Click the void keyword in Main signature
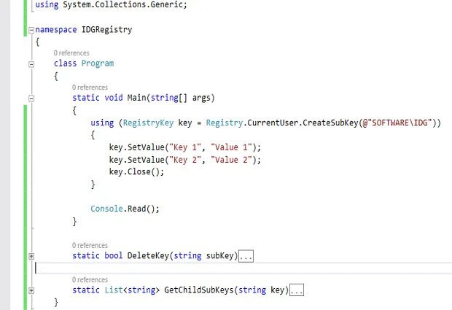Screen dimensions: 452x310 point(114,98)
